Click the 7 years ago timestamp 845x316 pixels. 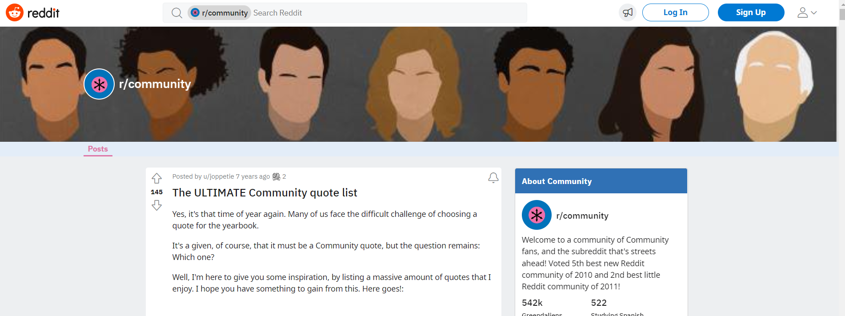pos(253,176)
